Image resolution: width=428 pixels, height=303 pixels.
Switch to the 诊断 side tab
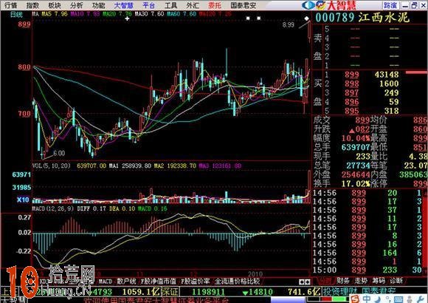coord(396,281)
